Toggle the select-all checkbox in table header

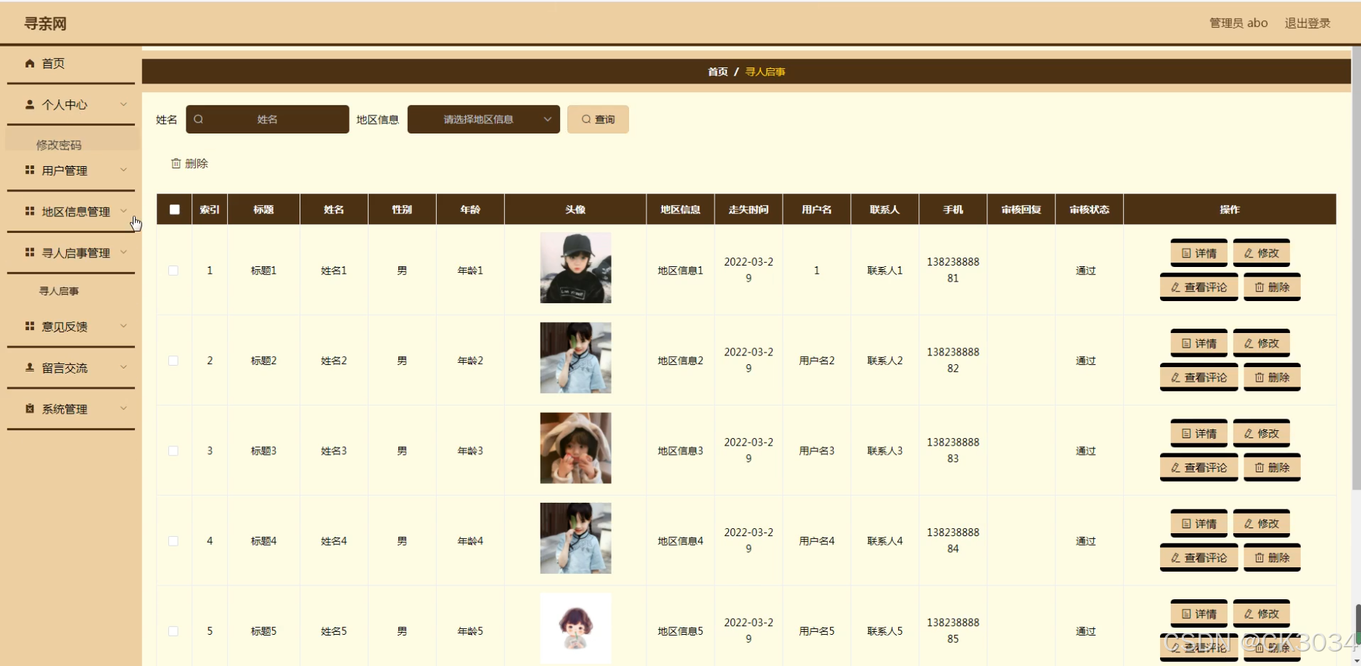(174, 210)
